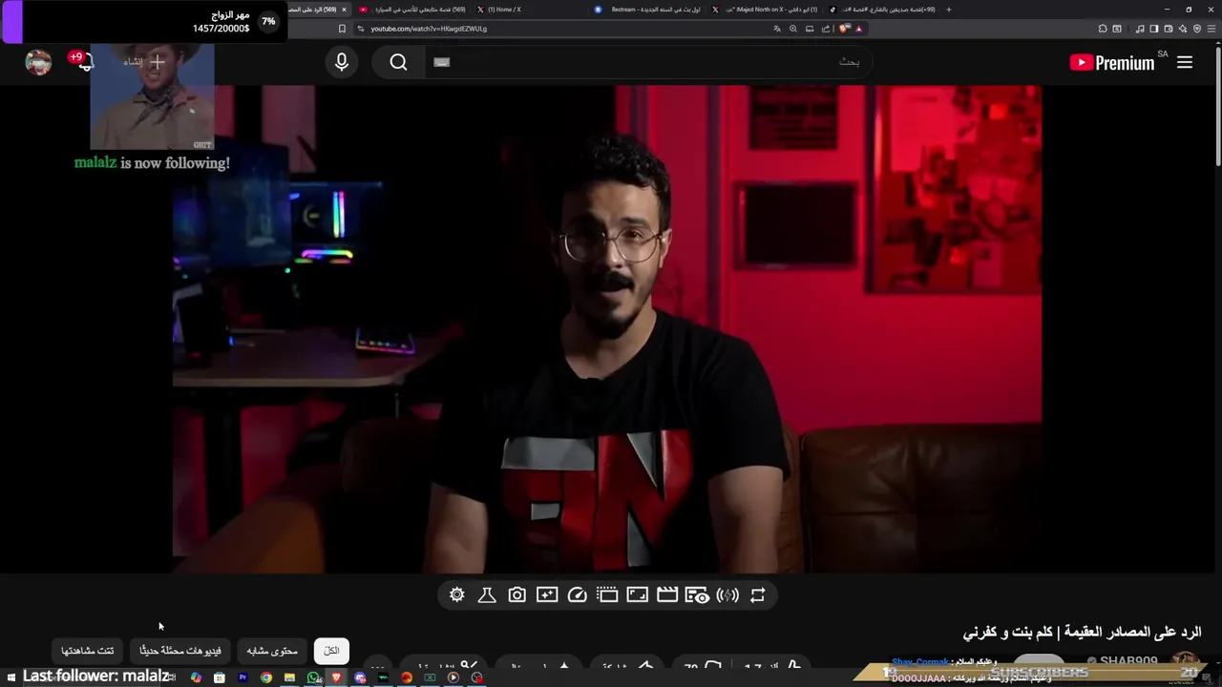Bookmark this page from the address bar
Image resolution: width=1222 pixels, height=687 pixels.
pos(342,29)
